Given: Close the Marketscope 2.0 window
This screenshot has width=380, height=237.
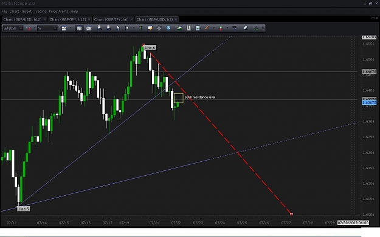Looking at the screenshot, I should (376, 4).
